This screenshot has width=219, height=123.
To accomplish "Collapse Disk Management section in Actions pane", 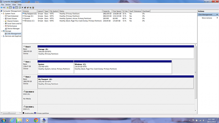I will tap(217, 15).
